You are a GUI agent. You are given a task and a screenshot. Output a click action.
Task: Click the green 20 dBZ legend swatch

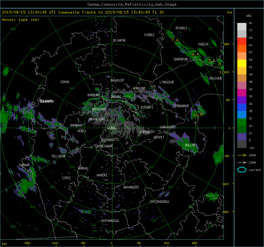point(242,122)
